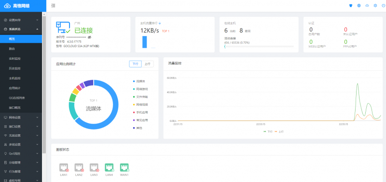
Task: Click the cloud icon in the header
Action: pyautogui.click(x=367, y=6)
